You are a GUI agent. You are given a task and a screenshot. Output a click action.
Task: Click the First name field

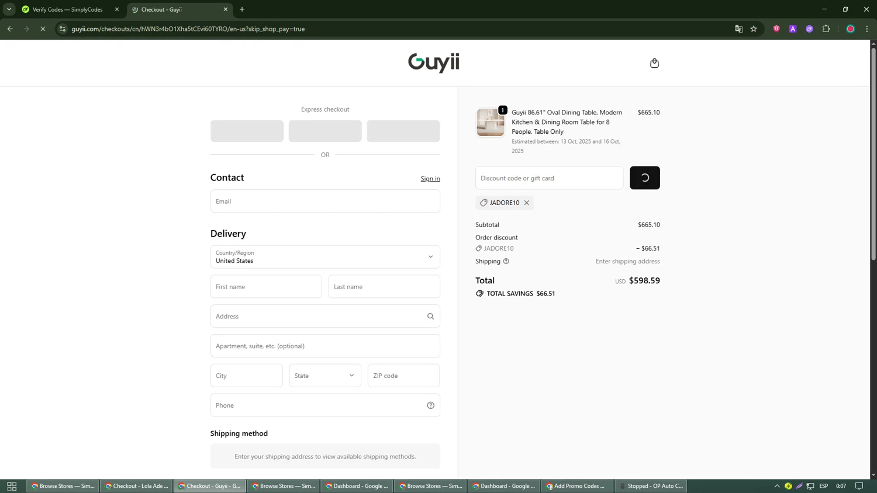click(x=266, y=287)
